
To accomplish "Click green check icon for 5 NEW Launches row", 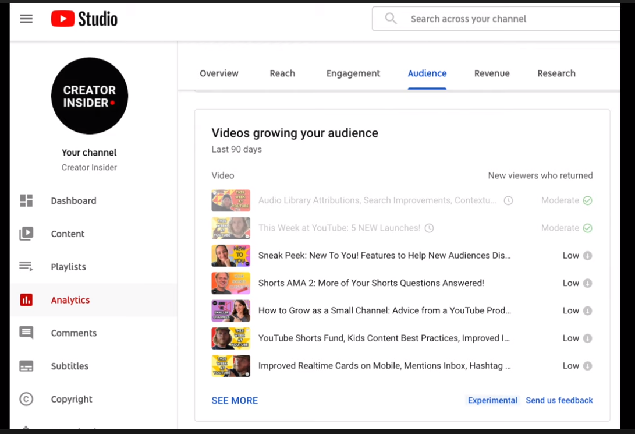I will tap(588, 228).
